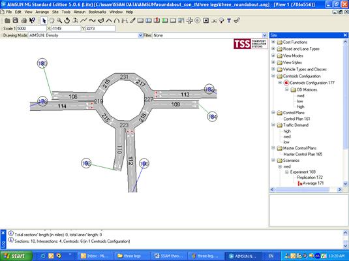The height and width of the screenshot is (261, 349).
Task: Click the What's This help pointer icon
Action: pos(33,20)
